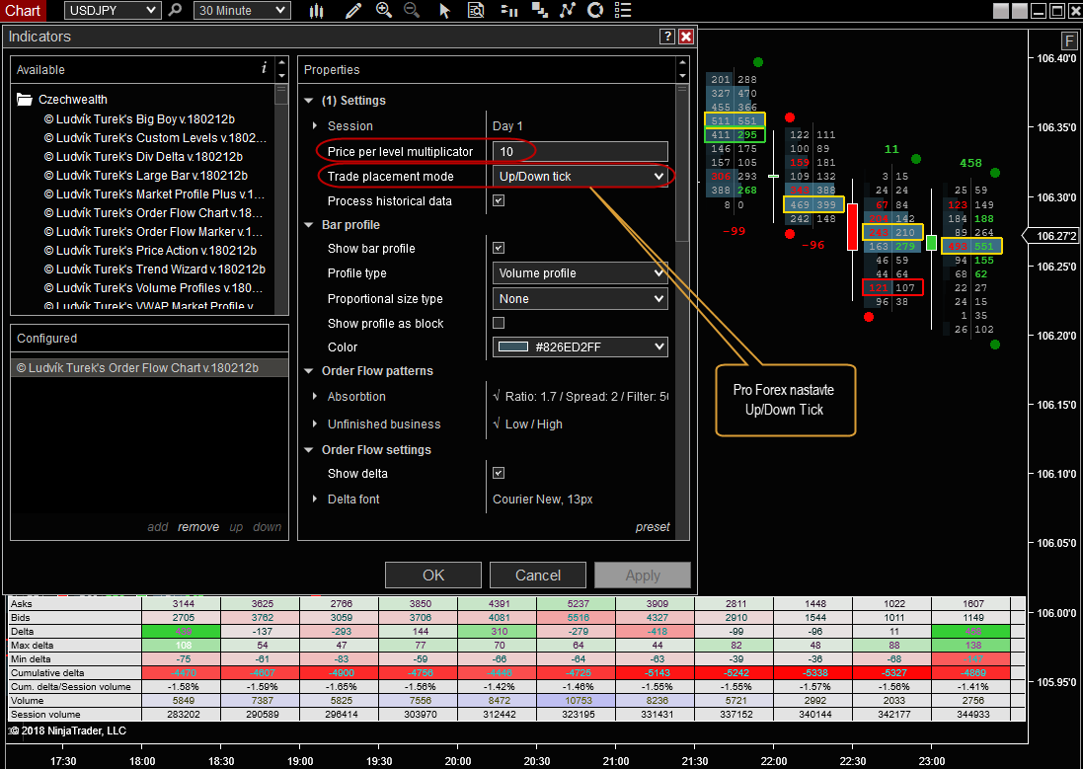1083x769 pixels.
Task: Select Ludvík Turek's Trend Wizard indicator
Action: point(155,269)
